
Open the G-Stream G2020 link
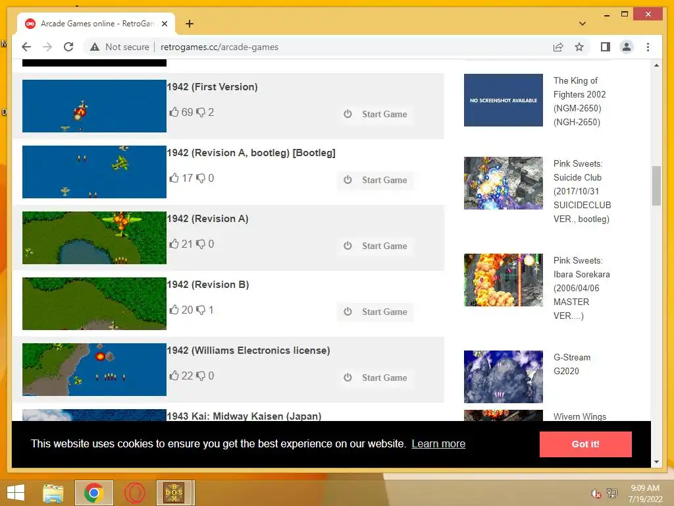(572, 364)
